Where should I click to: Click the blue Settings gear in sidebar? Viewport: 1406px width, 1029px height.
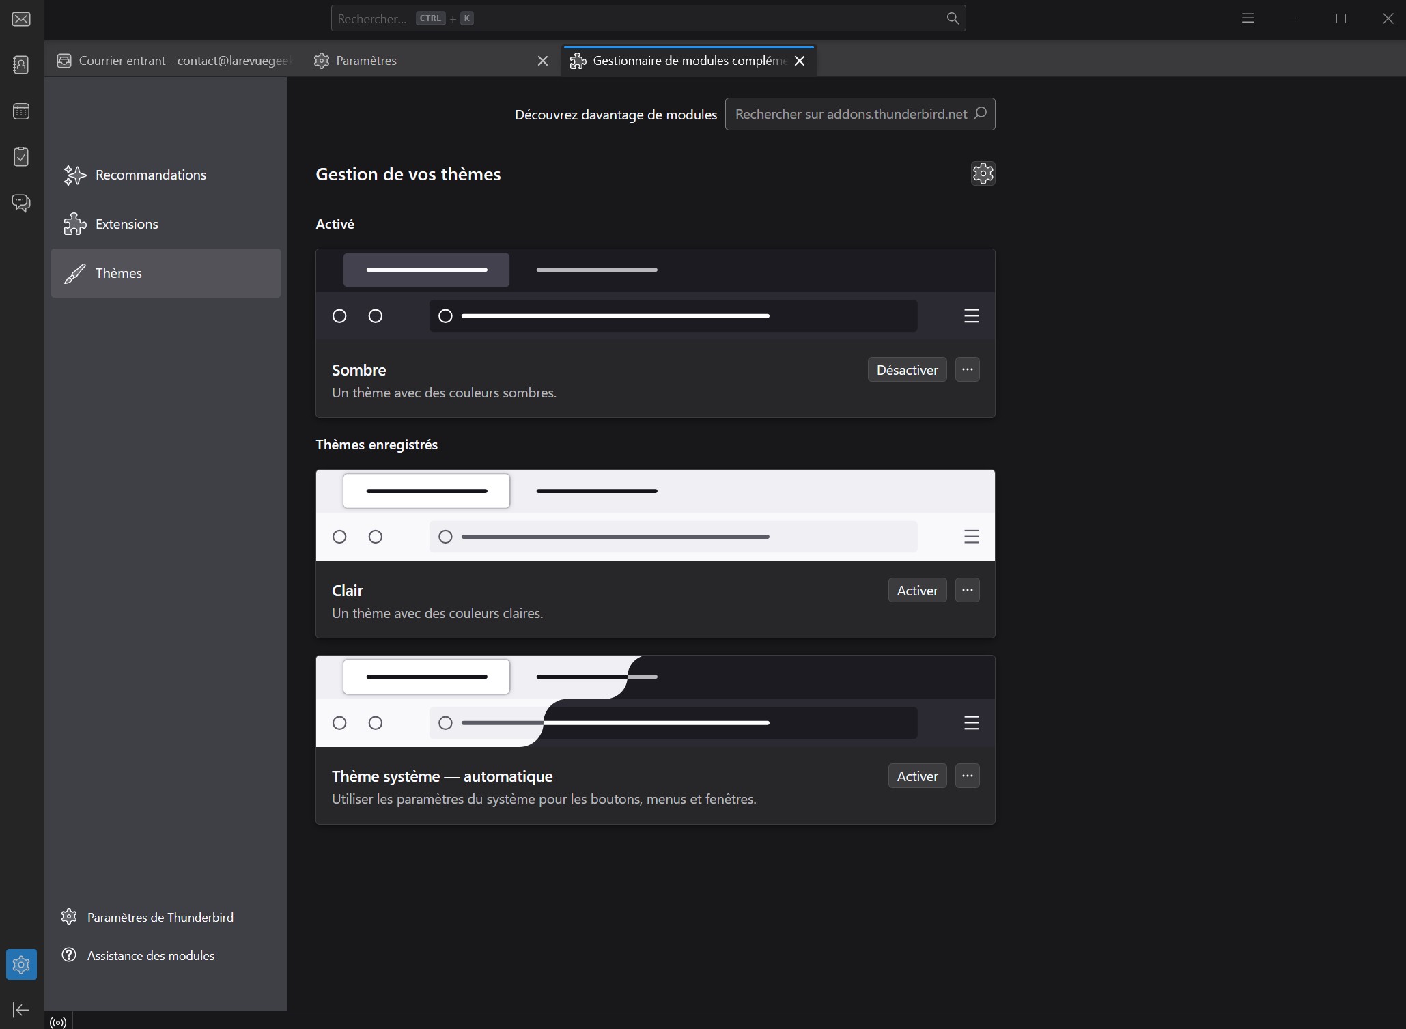21,964
